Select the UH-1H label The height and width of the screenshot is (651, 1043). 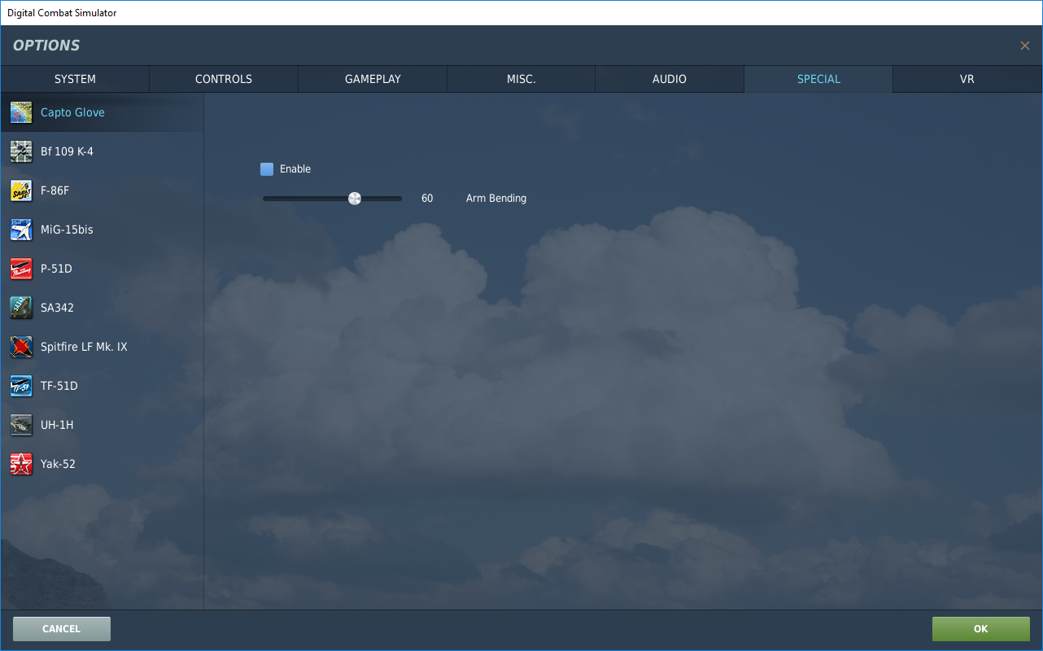pos(57,425)
